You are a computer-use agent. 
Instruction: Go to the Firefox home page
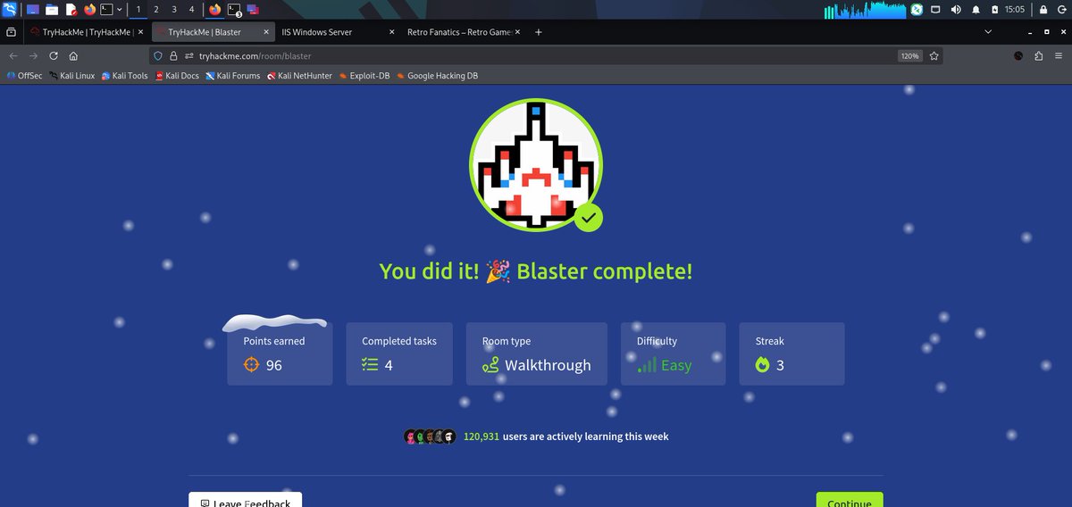[x=73, y=55]
